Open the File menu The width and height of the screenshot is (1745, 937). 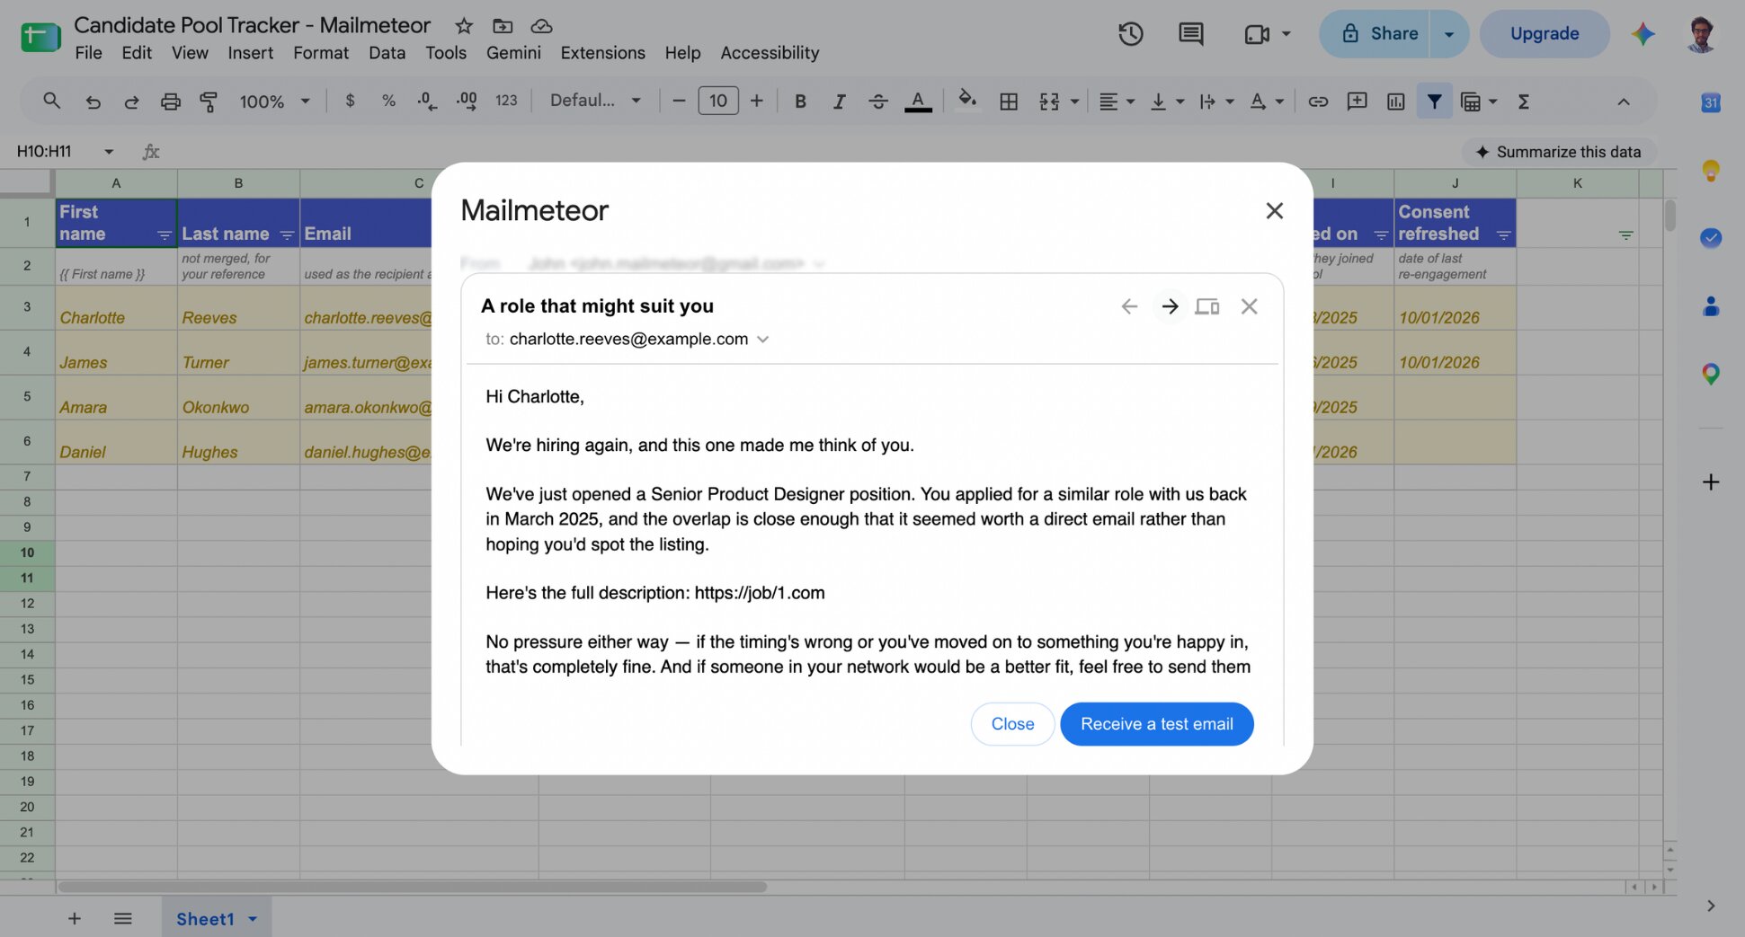tap(88, 53)
